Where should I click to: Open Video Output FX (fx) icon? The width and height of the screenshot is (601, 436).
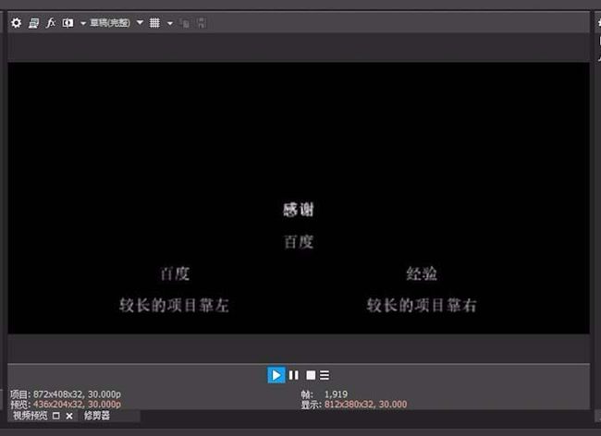point(51,23)
